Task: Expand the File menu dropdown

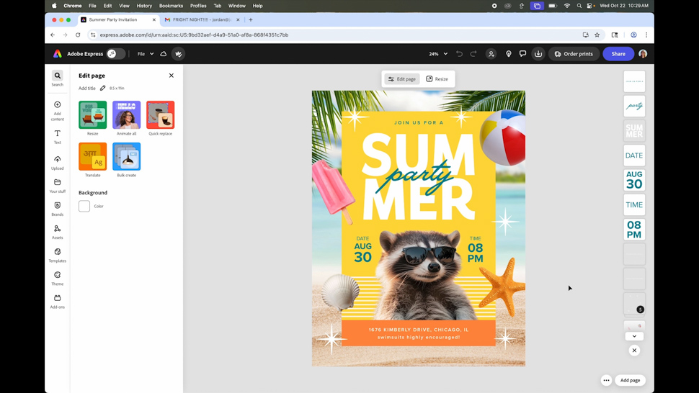Action: (x=146, y=54)
